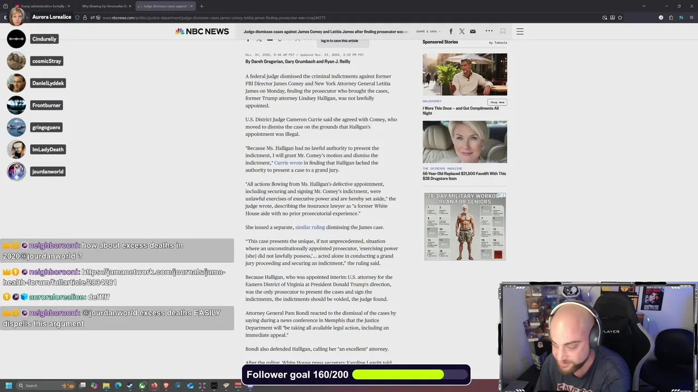
Task: Open the 28-Day Military Workout ad
Action: 465,226
